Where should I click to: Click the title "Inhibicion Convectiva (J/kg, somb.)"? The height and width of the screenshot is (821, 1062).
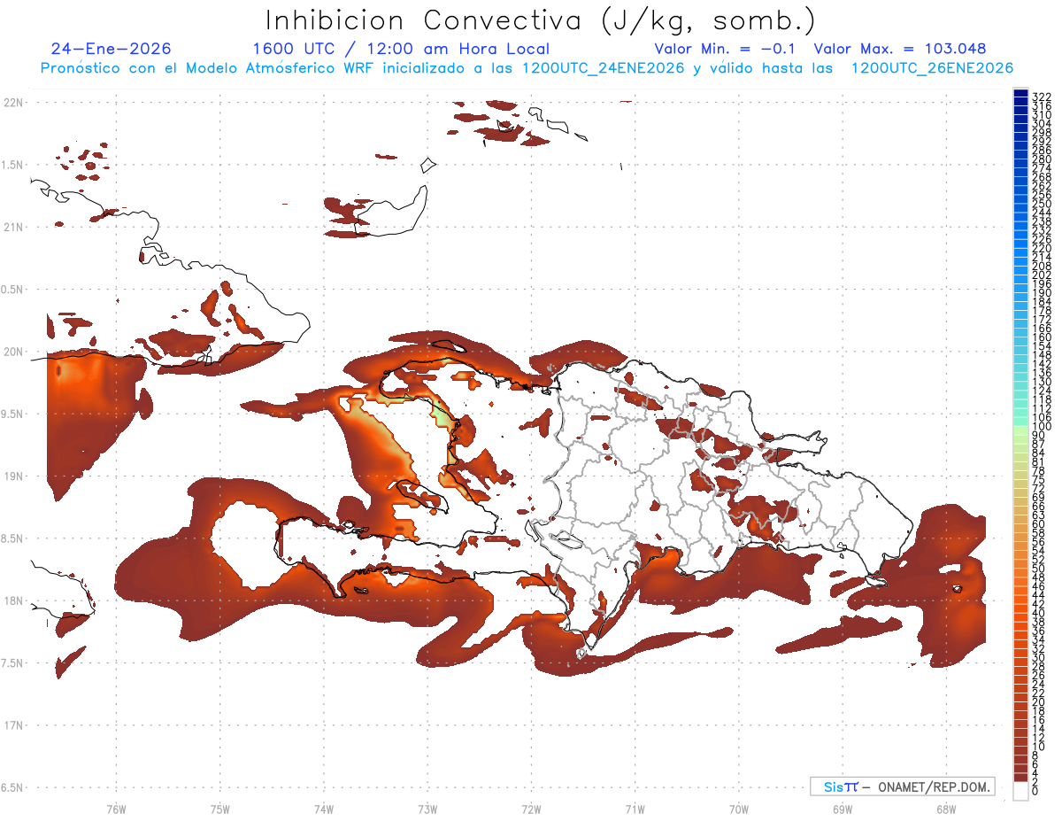pyautogui.click(x=541, y=20)
